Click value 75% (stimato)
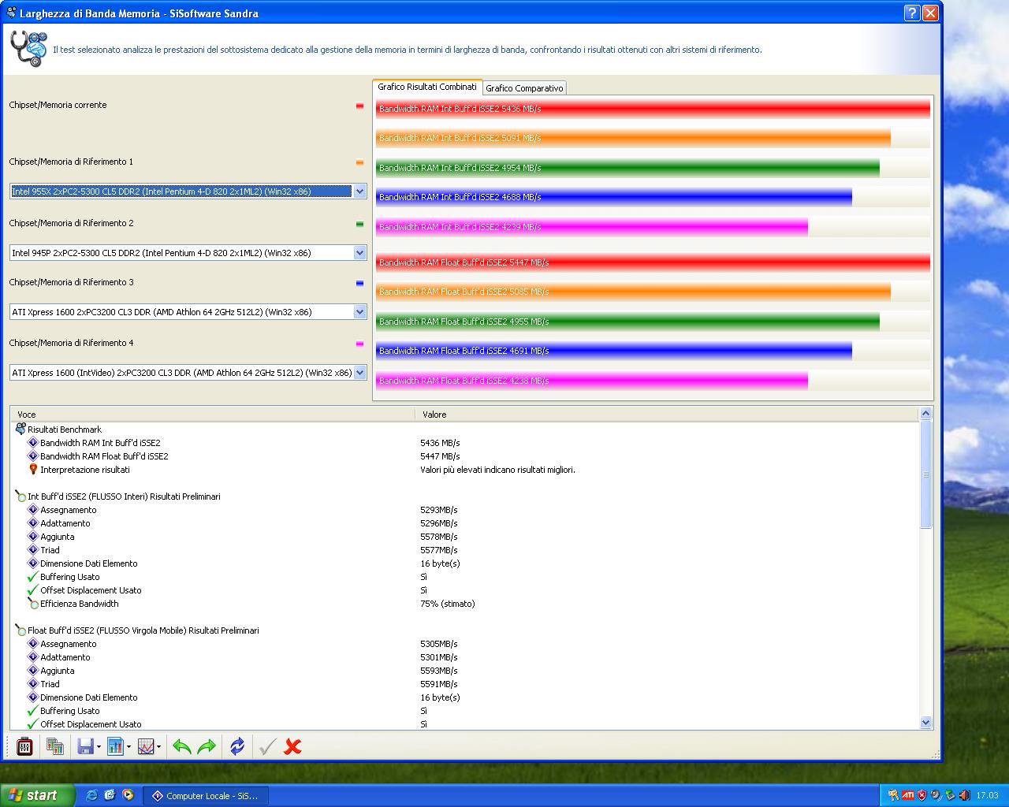The image size is (1009, 807). click(448, 604)
